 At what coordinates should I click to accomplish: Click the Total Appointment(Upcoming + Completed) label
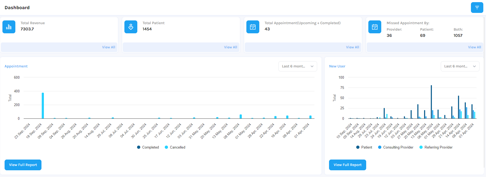(x=302, y=23)
